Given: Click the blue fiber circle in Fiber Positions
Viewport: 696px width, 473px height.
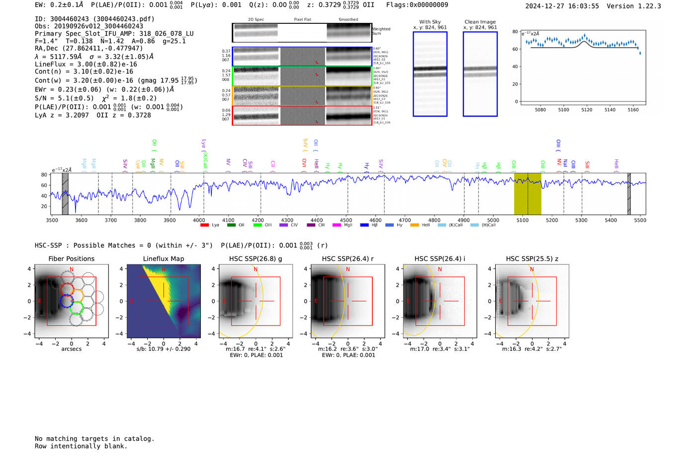Looking at the screenshot, I should click(67, 301).
